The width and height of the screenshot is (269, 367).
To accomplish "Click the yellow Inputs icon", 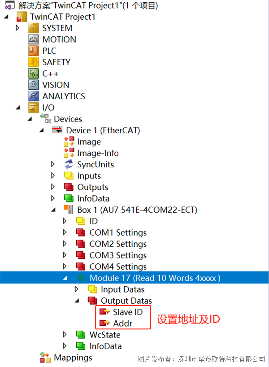I will [x=69, y=175].
